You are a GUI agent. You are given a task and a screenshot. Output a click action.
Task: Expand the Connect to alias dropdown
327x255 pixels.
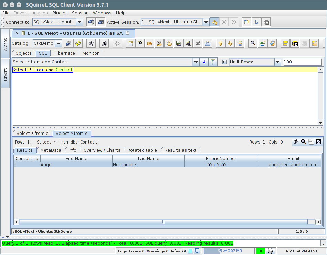(79, 22)
